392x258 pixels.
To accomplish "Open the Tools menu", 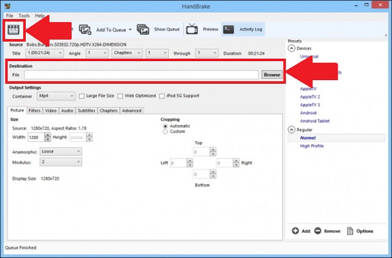I will 24,15.
